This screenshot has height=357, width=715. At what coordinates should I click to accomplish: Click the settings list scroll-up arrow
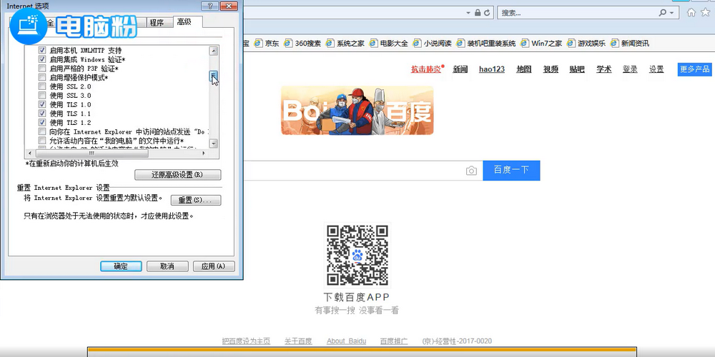click(213, 51)
